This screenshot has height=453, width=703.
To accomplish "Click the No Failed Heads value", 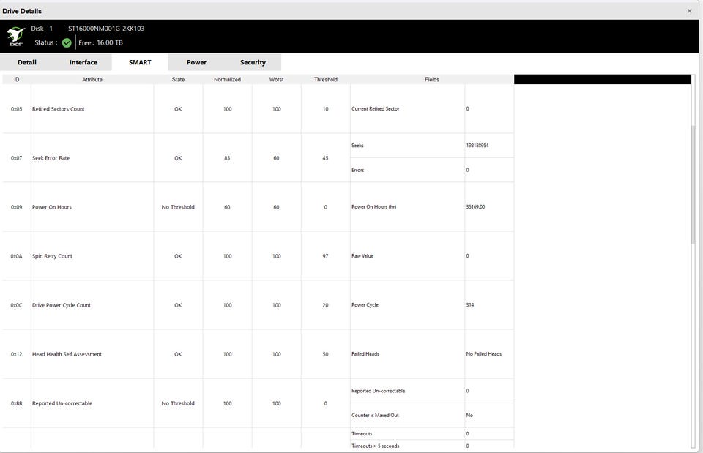I will pyautogui.click(x=484, y=354).
